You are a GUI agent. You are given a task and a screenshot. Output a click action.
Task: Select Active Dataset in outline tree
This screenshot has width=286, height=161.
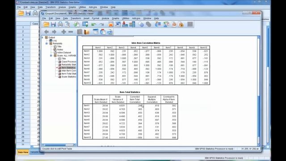(64, 53)
